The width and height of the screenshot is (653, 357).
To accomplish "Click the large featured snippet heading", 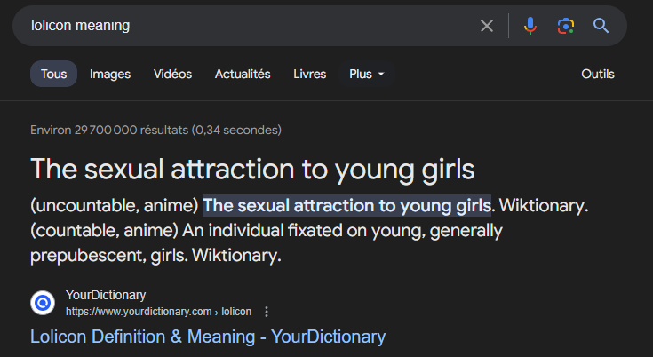I will (253, 169).
